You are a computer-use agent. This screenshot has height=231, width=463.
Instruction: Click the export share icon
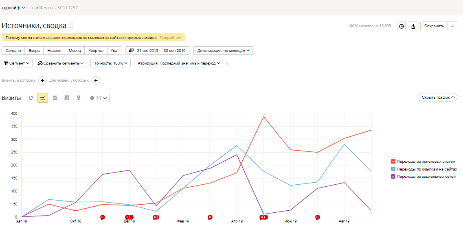coord(413,26)
